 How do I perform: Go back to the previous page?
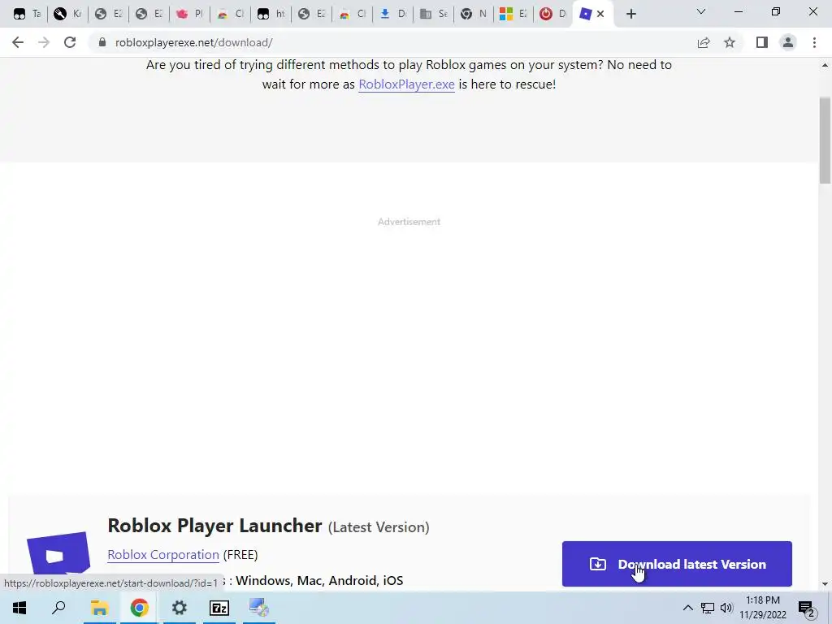coord(18,42)
